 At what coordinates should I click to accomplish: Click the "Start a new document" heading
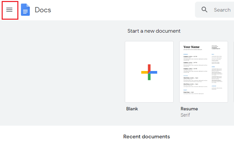[x=154, y=31]
